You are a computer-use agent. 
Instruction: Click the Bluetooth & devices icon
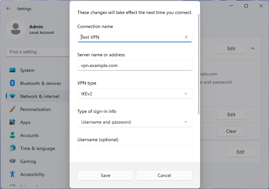pyautogui.click(x=12, y=83)
